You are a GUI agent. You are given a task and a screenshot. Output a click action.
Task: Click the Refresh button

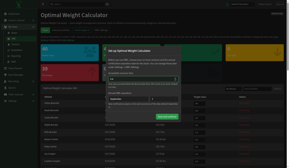coord(277,89)
